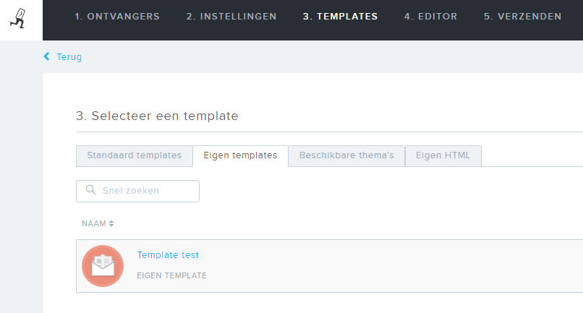Image resolution: width=583 pixels, height=313 pixels.
Task: Focus the Snel zoeken search field
Action: point(137,191)
